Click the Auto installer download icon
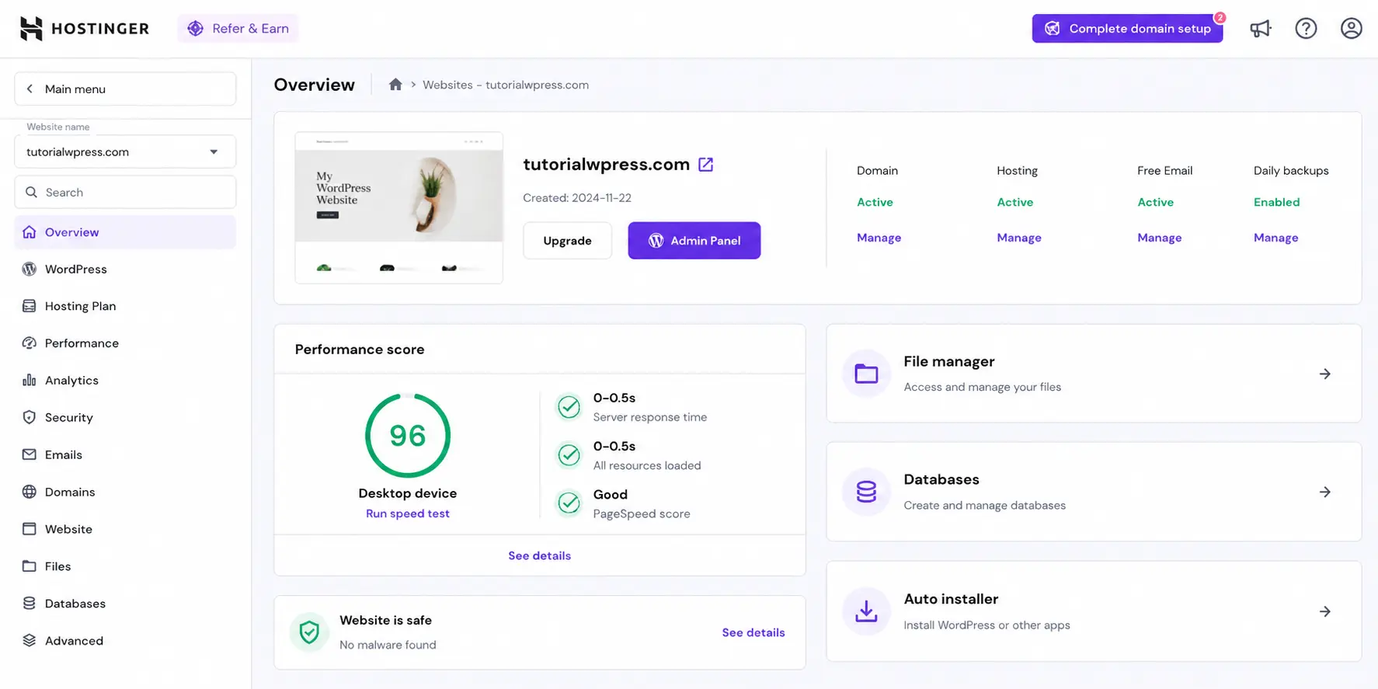Image resolution: width=1378 pixels, height=689 pixels. (x=866, y=611)
